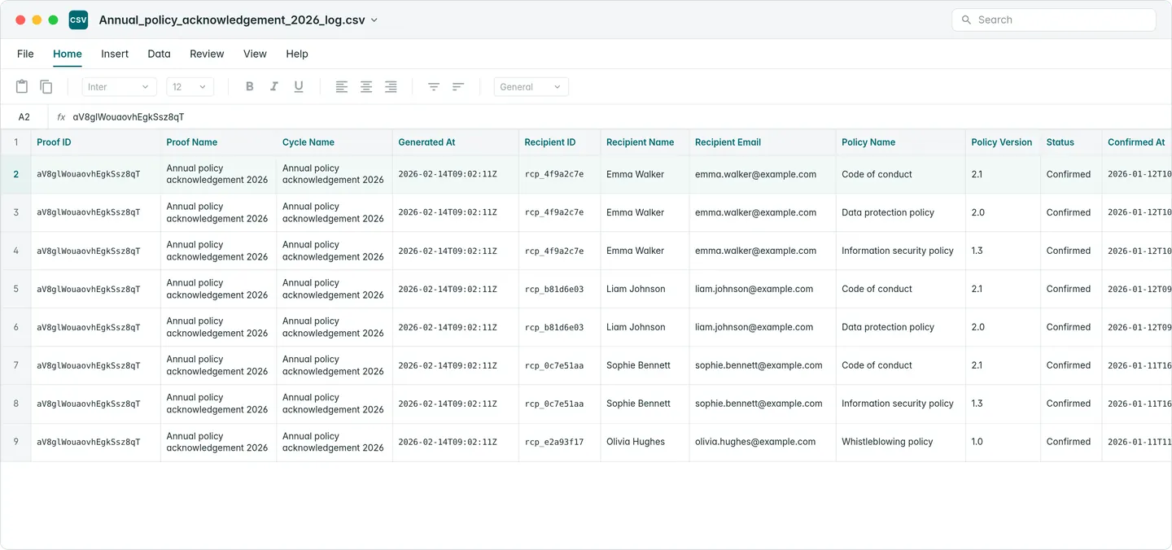
Task: Click Emma Walker in row 2
Action: click(645, 174)
